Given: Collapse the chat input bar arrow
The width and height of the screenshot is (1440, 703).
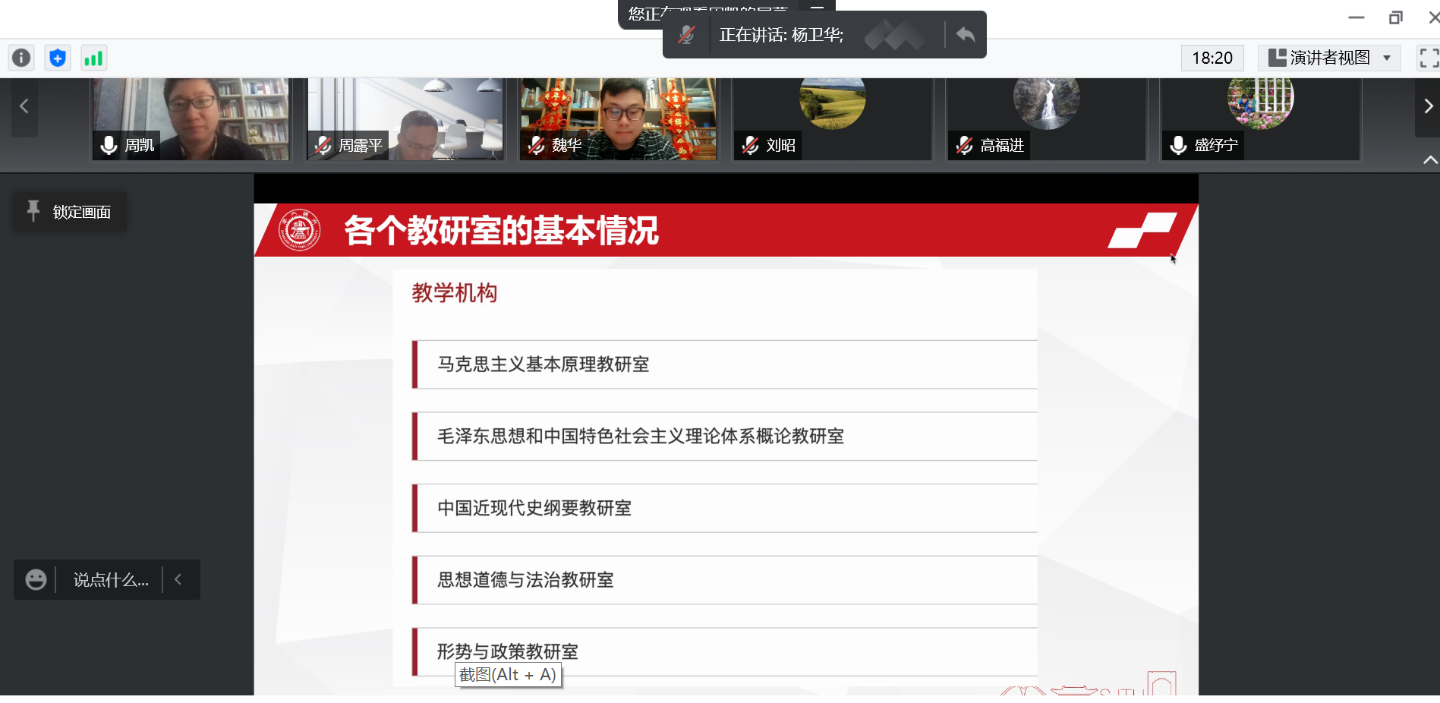Looking at the screenshot, I should (x=178, y=580).
